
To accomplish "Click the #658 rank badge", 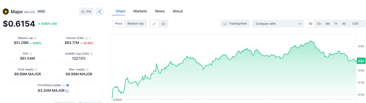I will (x=41, y=12).
